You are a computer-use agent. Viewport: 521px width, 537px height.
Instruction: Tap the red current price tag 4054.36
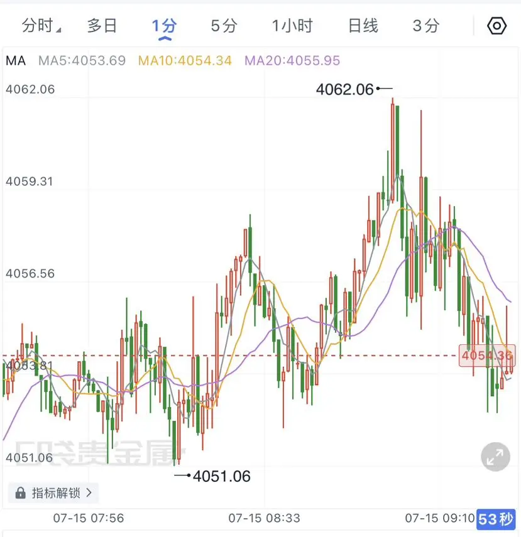click(487, 355)
